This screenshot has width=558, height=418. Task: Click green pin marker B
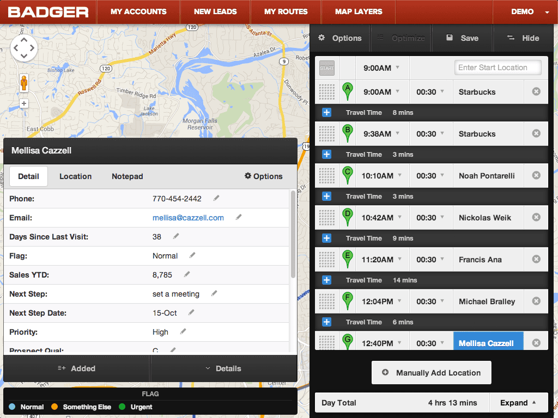[x=347, y=133]
